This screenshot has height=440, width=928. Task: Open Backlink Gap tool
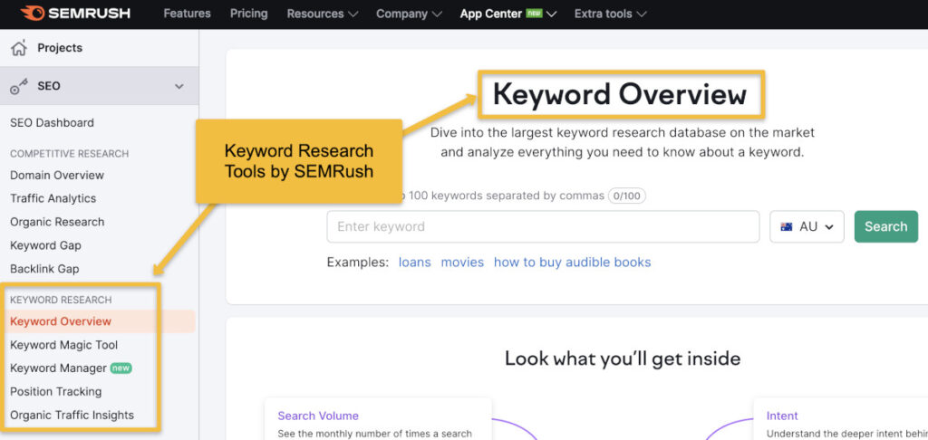tap(44, 269)
